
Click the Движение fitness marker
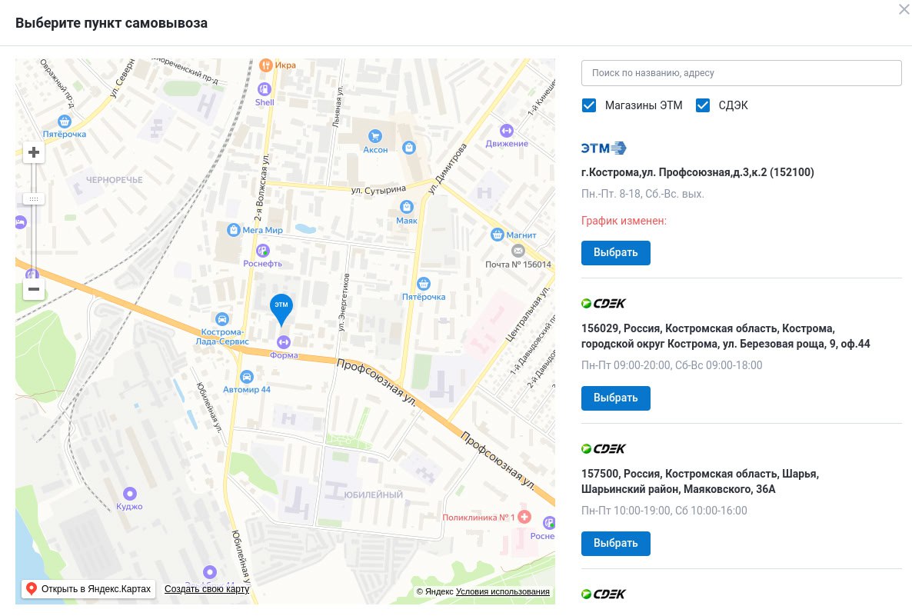506,131
